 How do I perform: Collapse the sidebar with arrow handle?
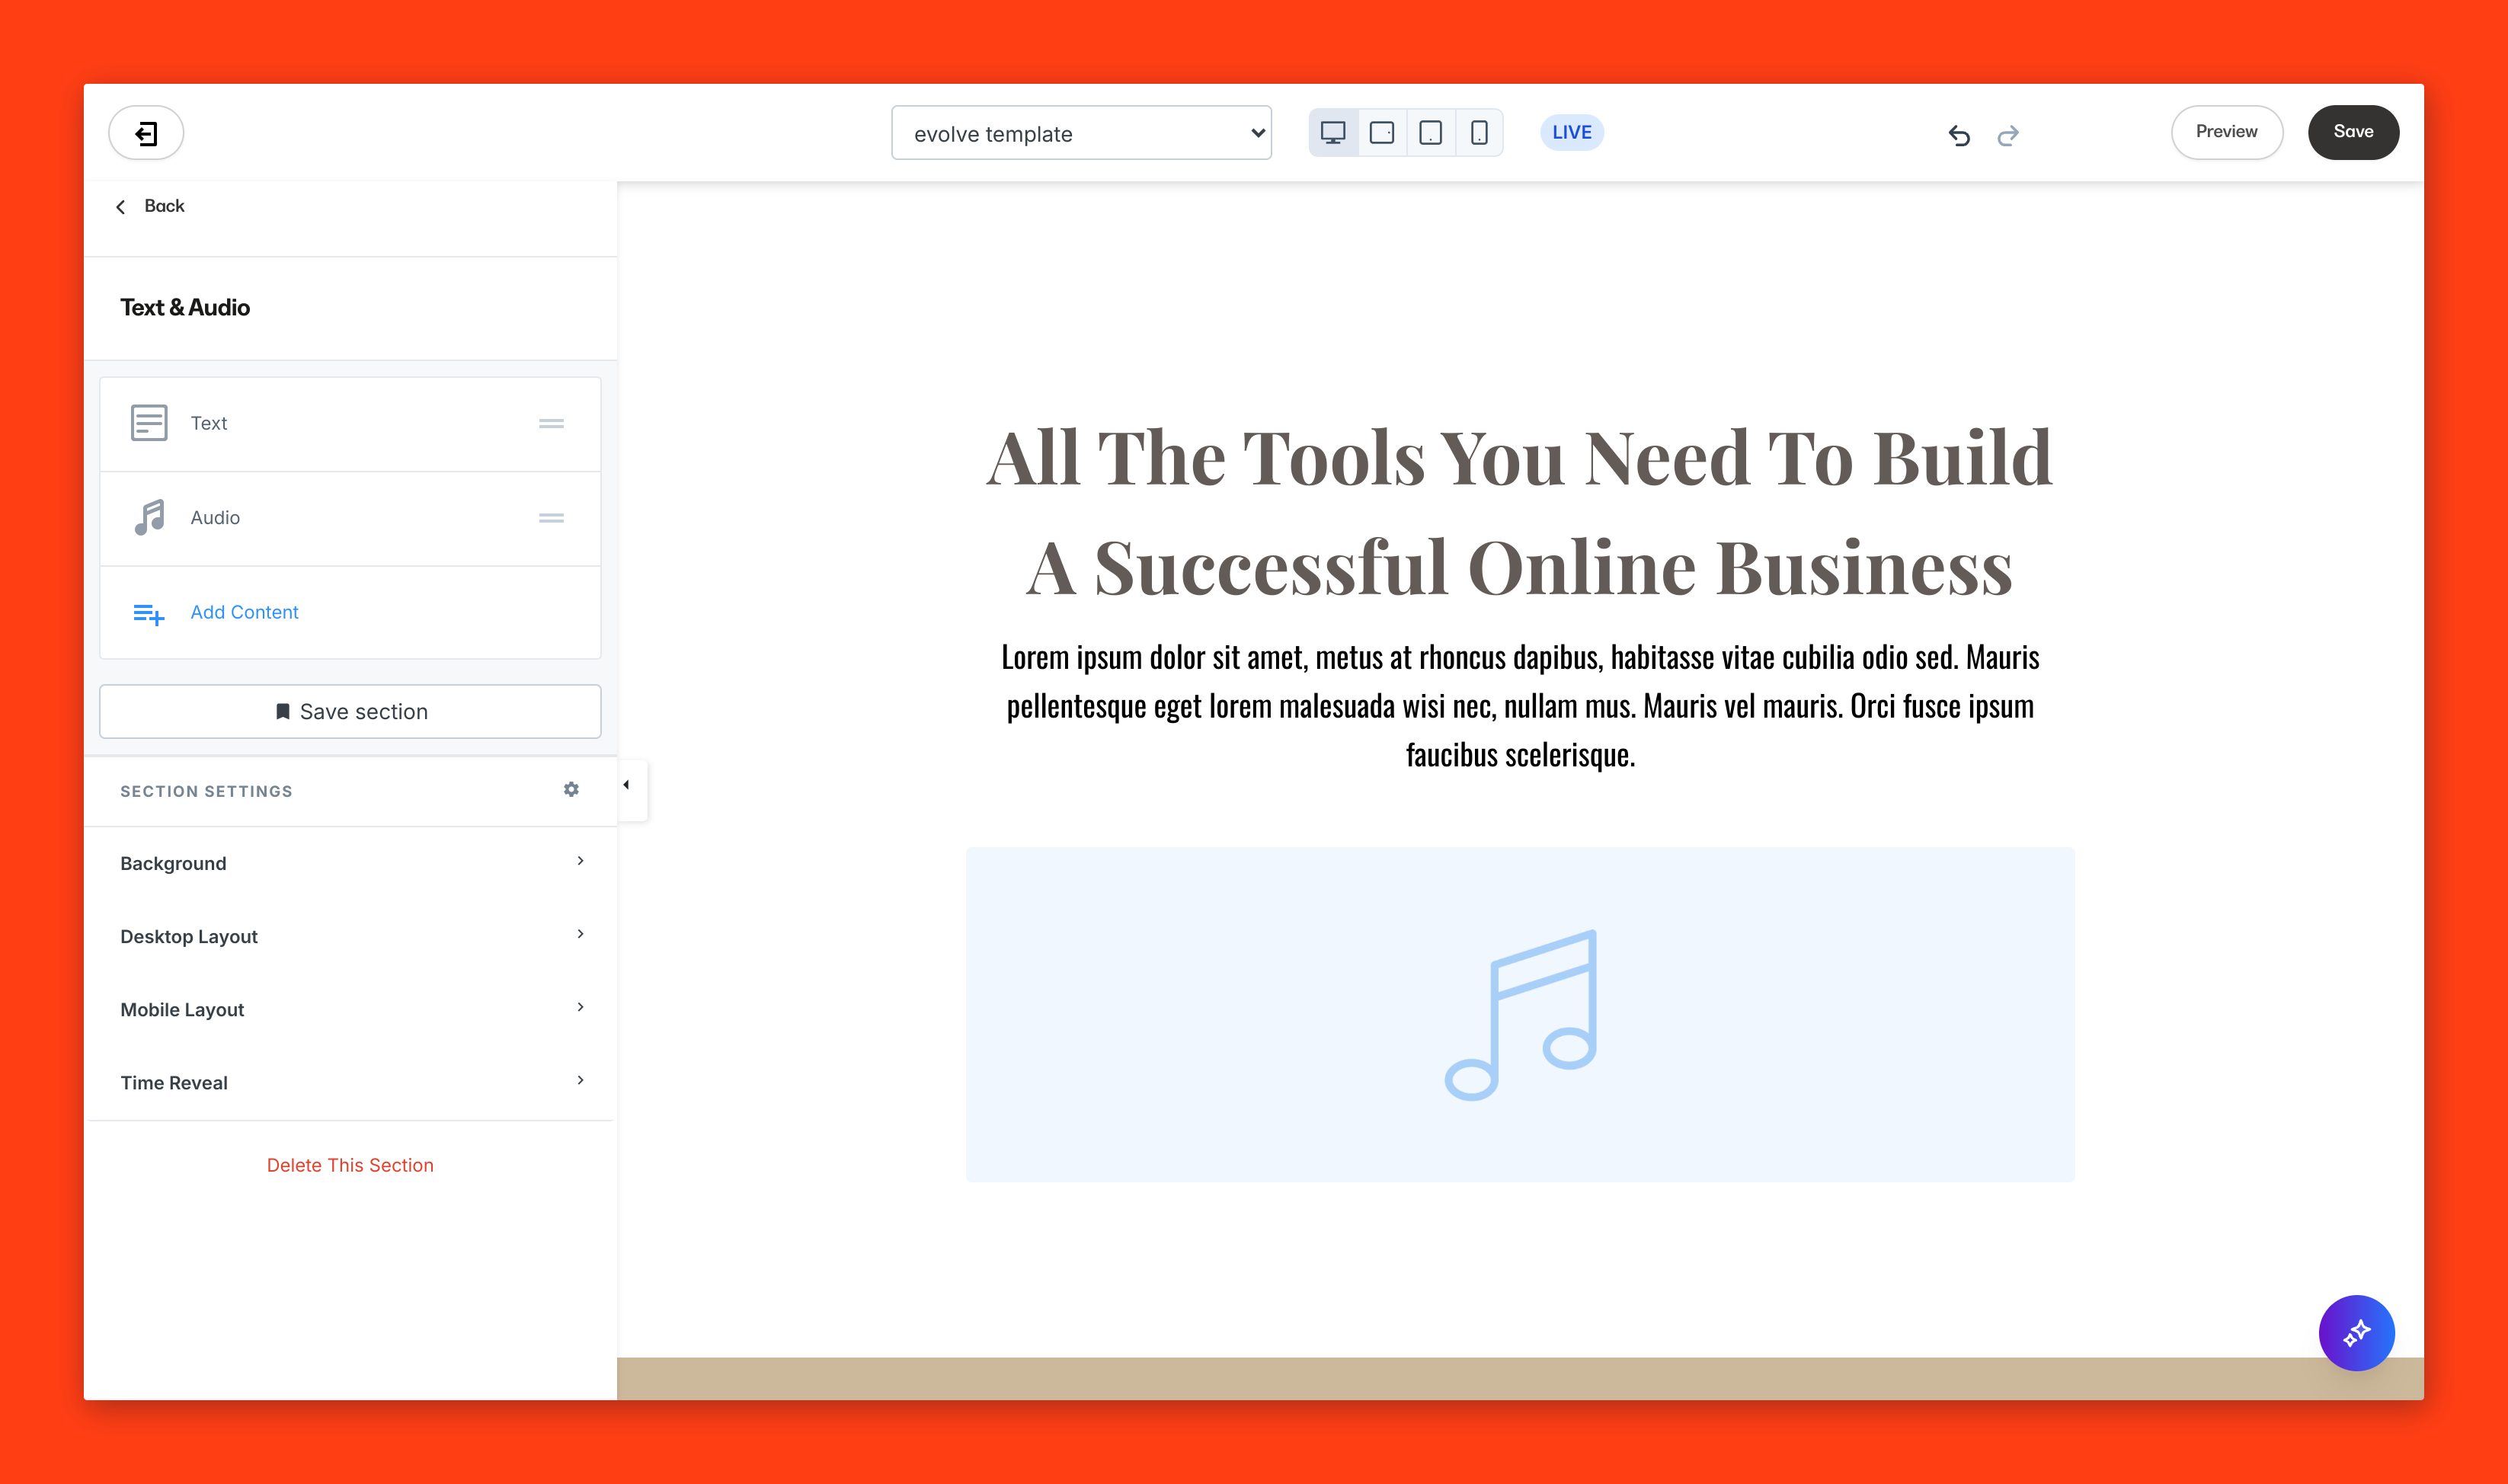627,786
